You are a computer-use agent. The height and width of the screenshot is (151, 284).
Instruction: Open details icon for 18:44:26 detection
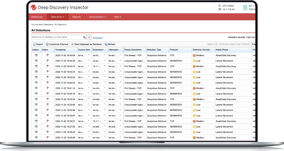tap(36, 61)
